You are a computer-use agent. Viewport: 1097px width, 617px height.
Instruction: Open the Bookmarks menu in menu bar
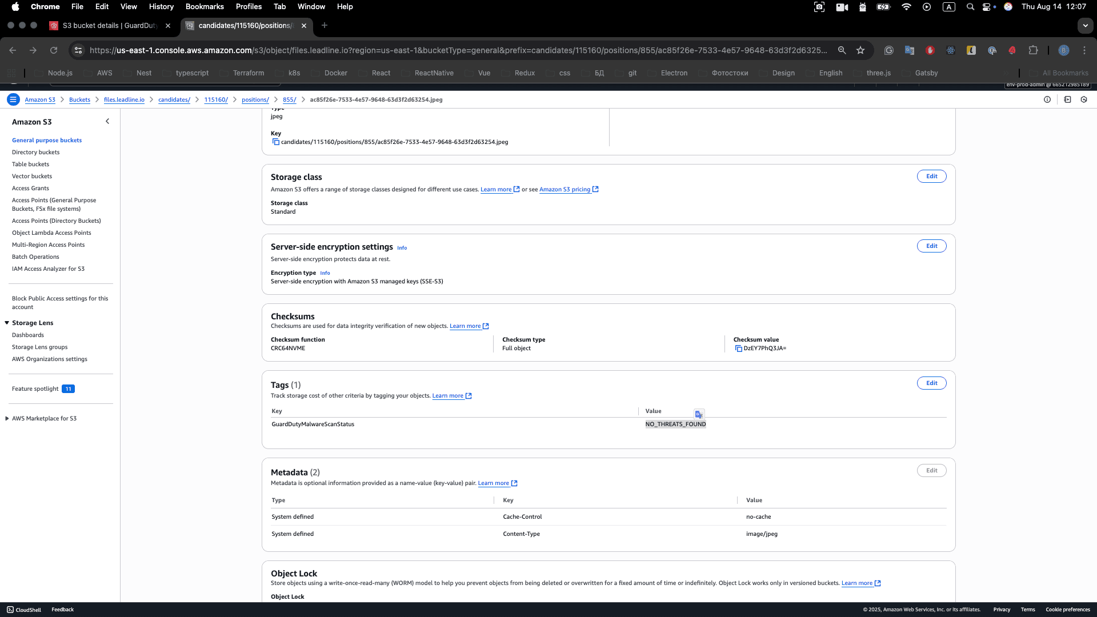(204, 7)
